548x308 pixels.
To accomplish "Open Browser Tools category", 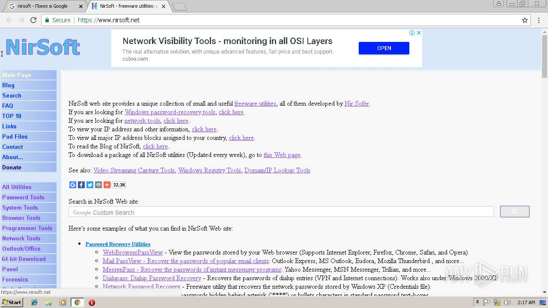I will tap(29, 218).
